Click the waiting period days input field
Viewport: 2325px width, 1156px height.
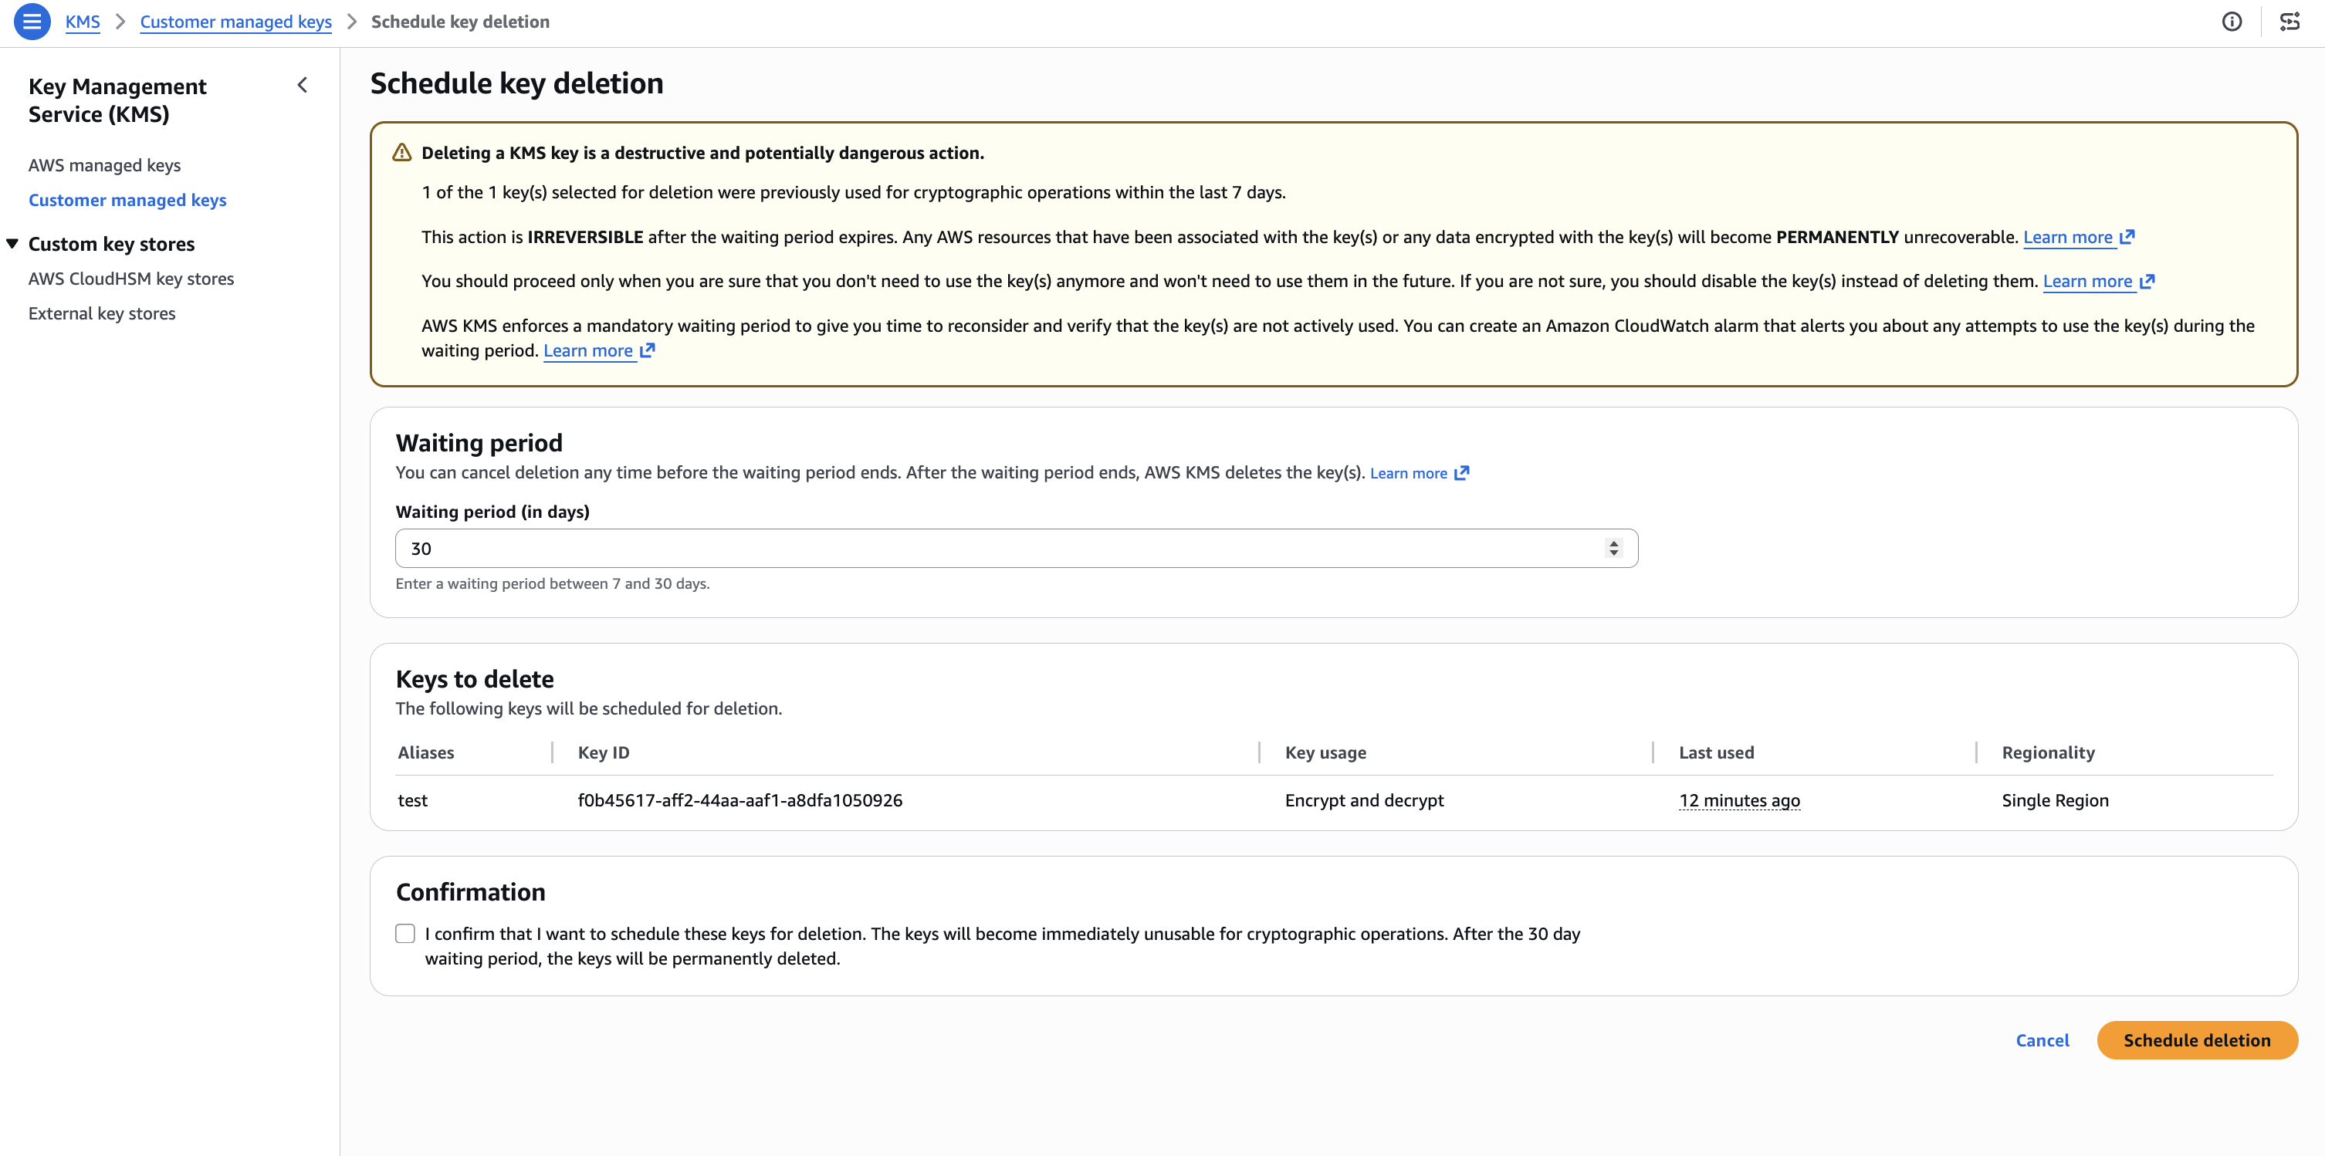[1017, 548]
